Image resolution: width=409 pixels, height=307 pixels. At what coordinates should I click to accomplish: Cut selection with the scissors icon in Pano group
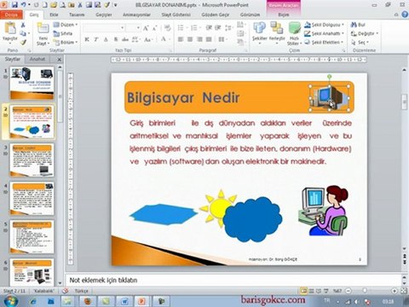pos(23,25)
